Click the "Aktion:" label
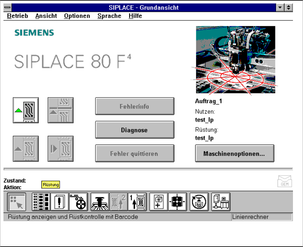 [x=12, y=188]
